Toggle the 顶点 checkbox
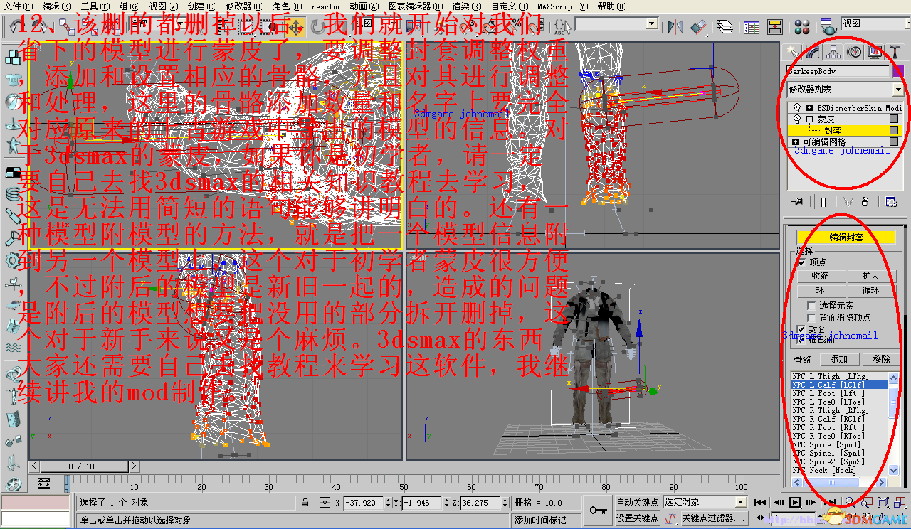The height and width of the screenshot is (529, 911). point(801,262)
